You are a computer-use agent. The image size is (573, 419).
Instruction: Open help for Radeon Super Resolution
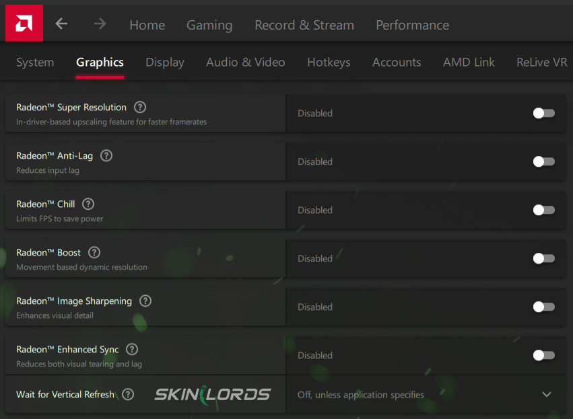(x=140, y=108)
